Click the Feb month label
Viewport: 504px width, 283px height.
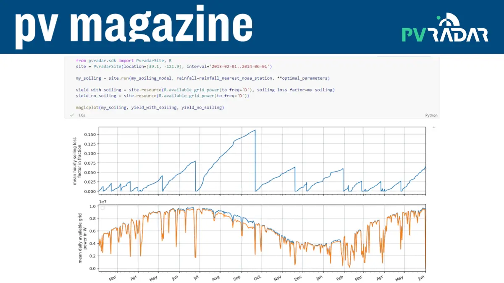click(x=340, y=278)
